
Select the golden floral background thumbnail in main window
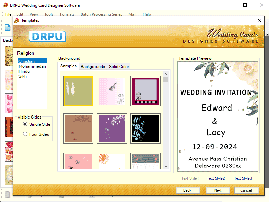point(9,56)
